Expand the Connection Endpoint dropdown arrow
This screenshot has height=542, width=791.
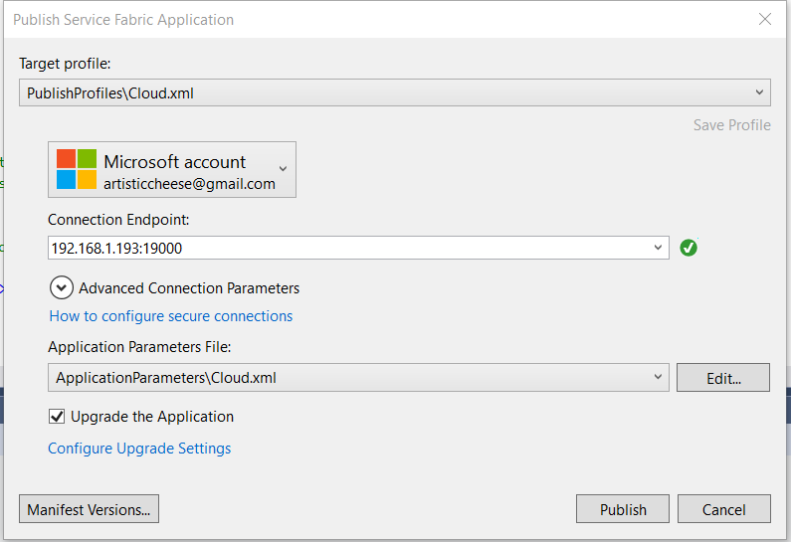click(x=658, y=248)
